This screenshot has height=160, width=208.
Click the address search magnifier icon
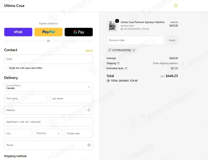89,110
